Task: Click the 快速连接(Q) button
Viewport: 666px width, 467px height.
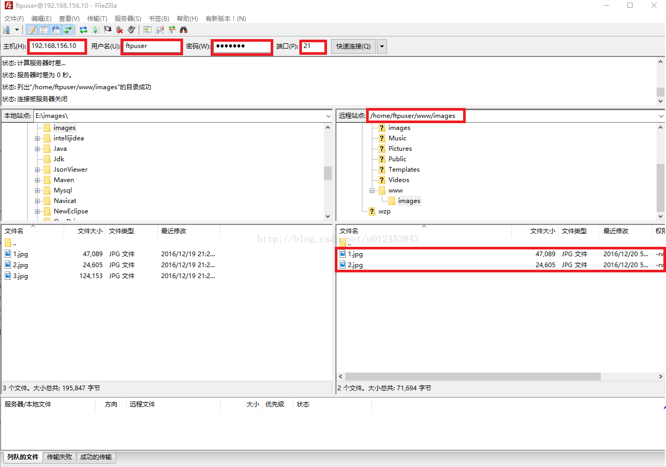Action: coord(353,46)
